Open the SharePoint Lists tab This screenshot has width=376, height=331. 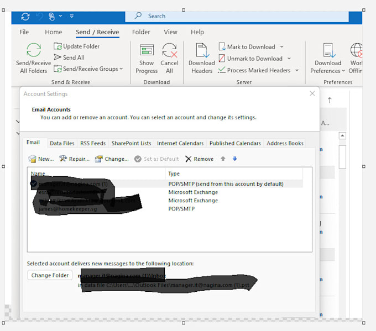point(132,143)
